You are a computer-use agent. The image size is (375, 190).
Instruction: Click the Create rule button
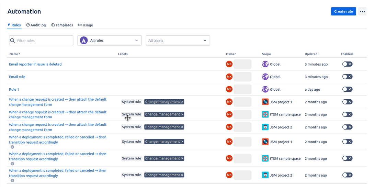tap(343, 11)
